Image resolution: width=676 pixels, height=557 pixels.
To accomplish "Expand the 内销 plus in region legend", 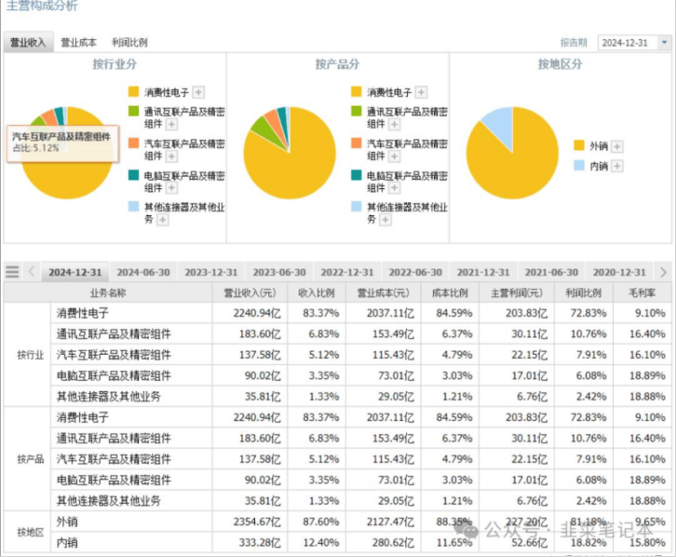I will click(x=617, y=166).
